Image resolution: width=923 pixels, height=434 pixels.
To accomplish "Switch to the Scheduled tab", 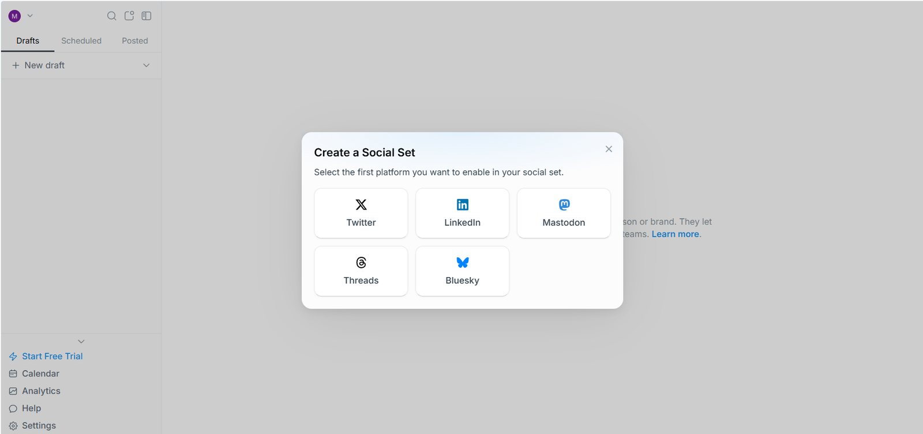I will [81, 41].
